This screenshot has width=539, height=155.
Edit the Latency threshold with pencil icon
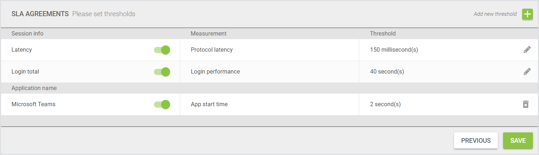point(527,50)
